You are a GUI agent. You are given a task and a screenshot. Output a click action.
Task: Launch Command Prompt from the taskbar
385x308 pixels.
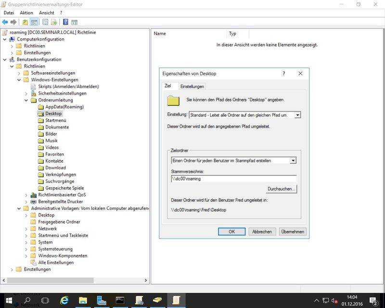[120, 300]
